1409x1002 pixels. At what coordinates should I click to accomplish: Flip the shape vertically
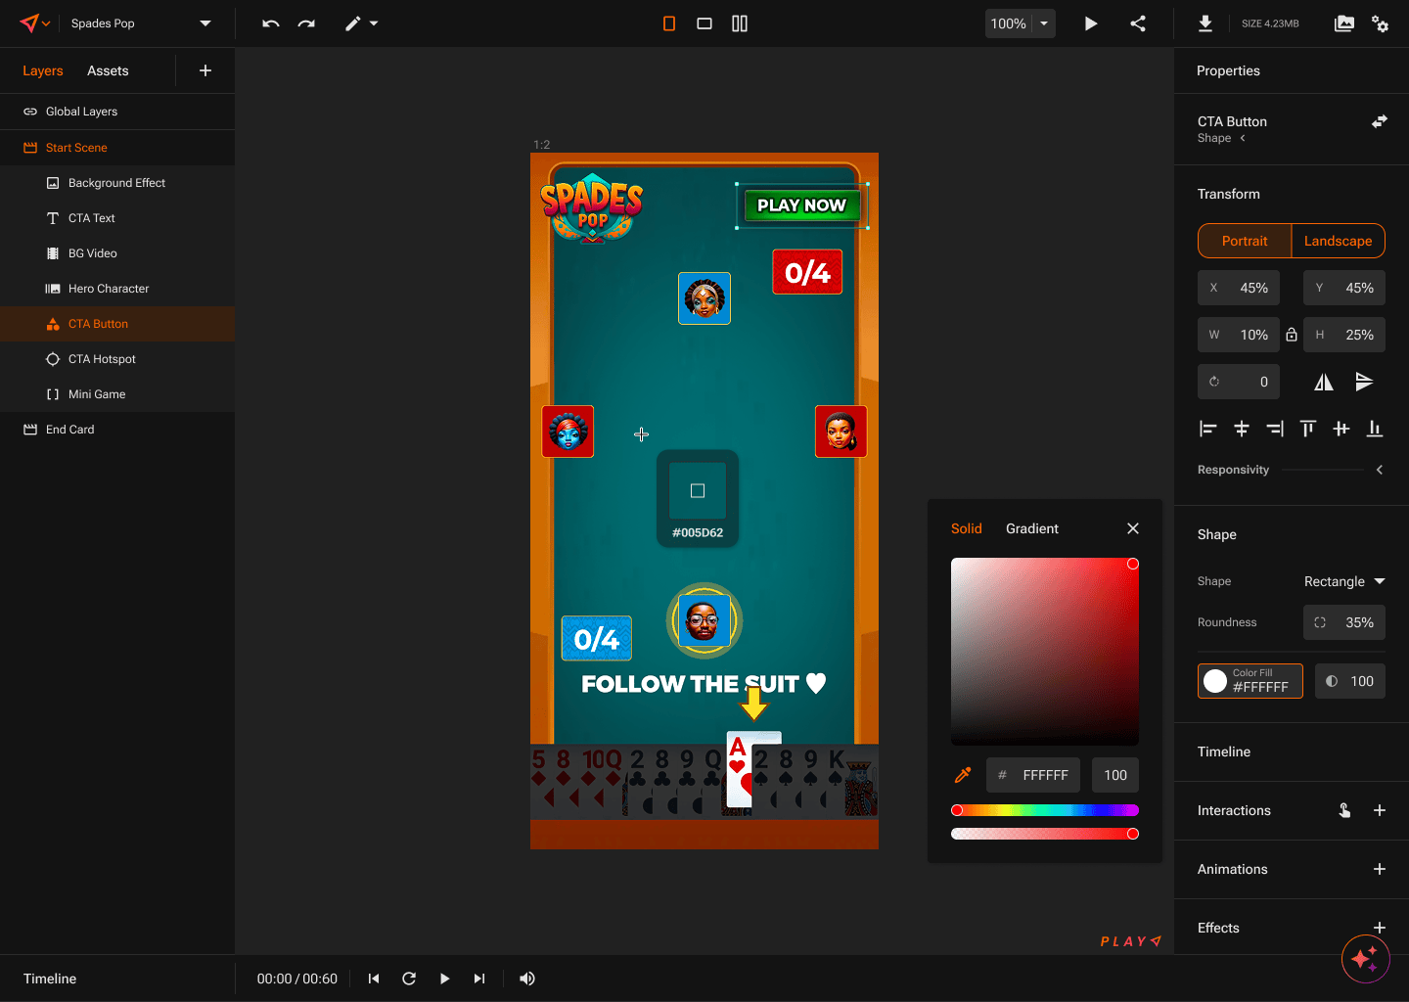(1365, 382)
